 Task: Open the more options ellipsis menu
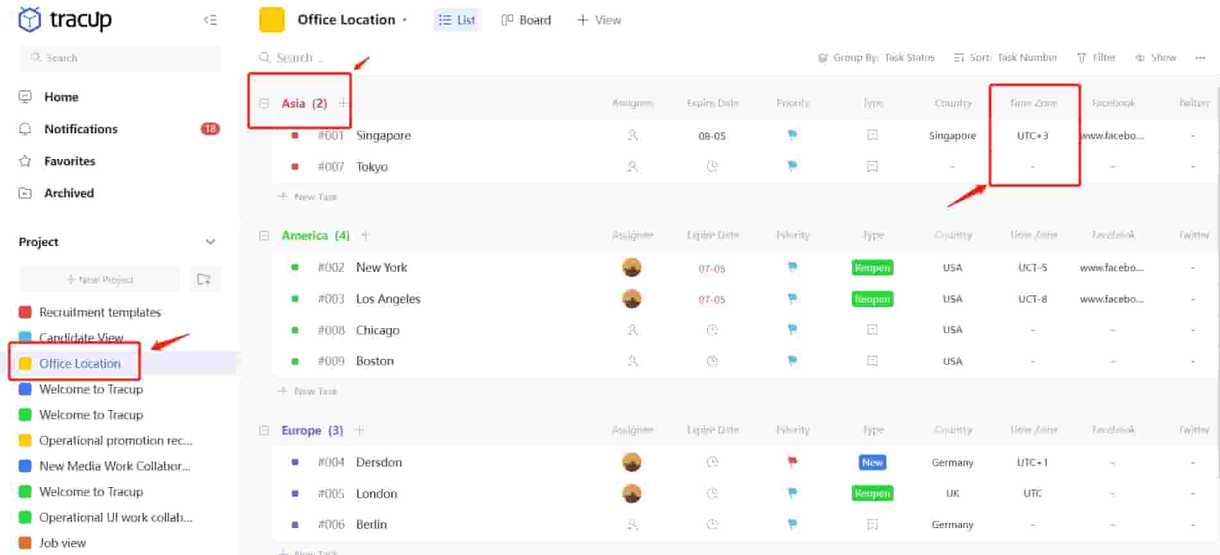(1200, 58)
